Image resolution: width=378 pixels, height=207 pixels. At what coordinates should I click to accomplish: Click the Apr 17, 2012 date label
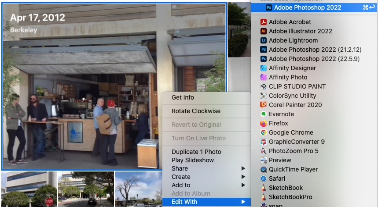click(37, 18)
